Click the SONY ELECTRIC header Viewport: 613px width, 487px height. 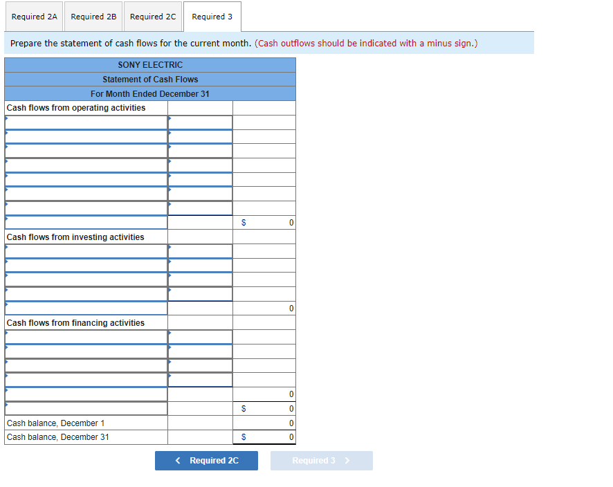[150, 65]
